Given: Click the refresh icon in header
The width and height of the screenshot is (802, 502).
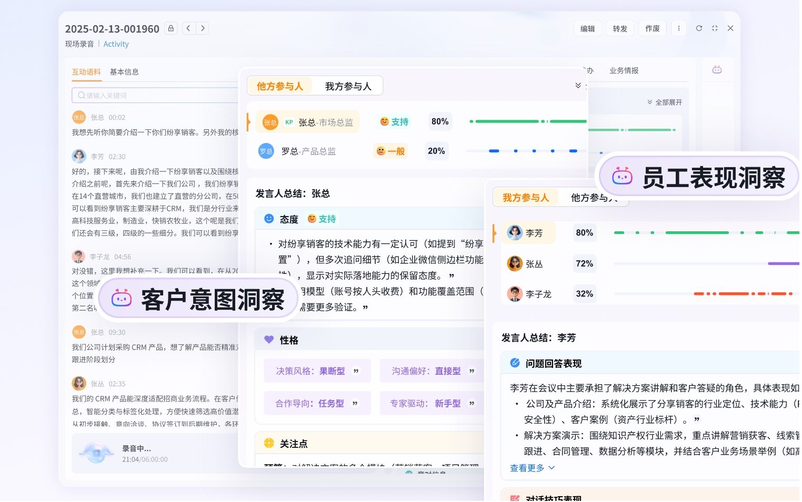Looking at the screenshot, I should pos(699,28).
